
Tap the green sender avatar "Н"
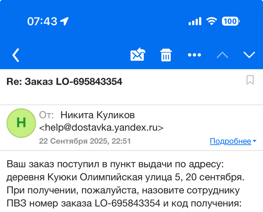tap(21, 122)
